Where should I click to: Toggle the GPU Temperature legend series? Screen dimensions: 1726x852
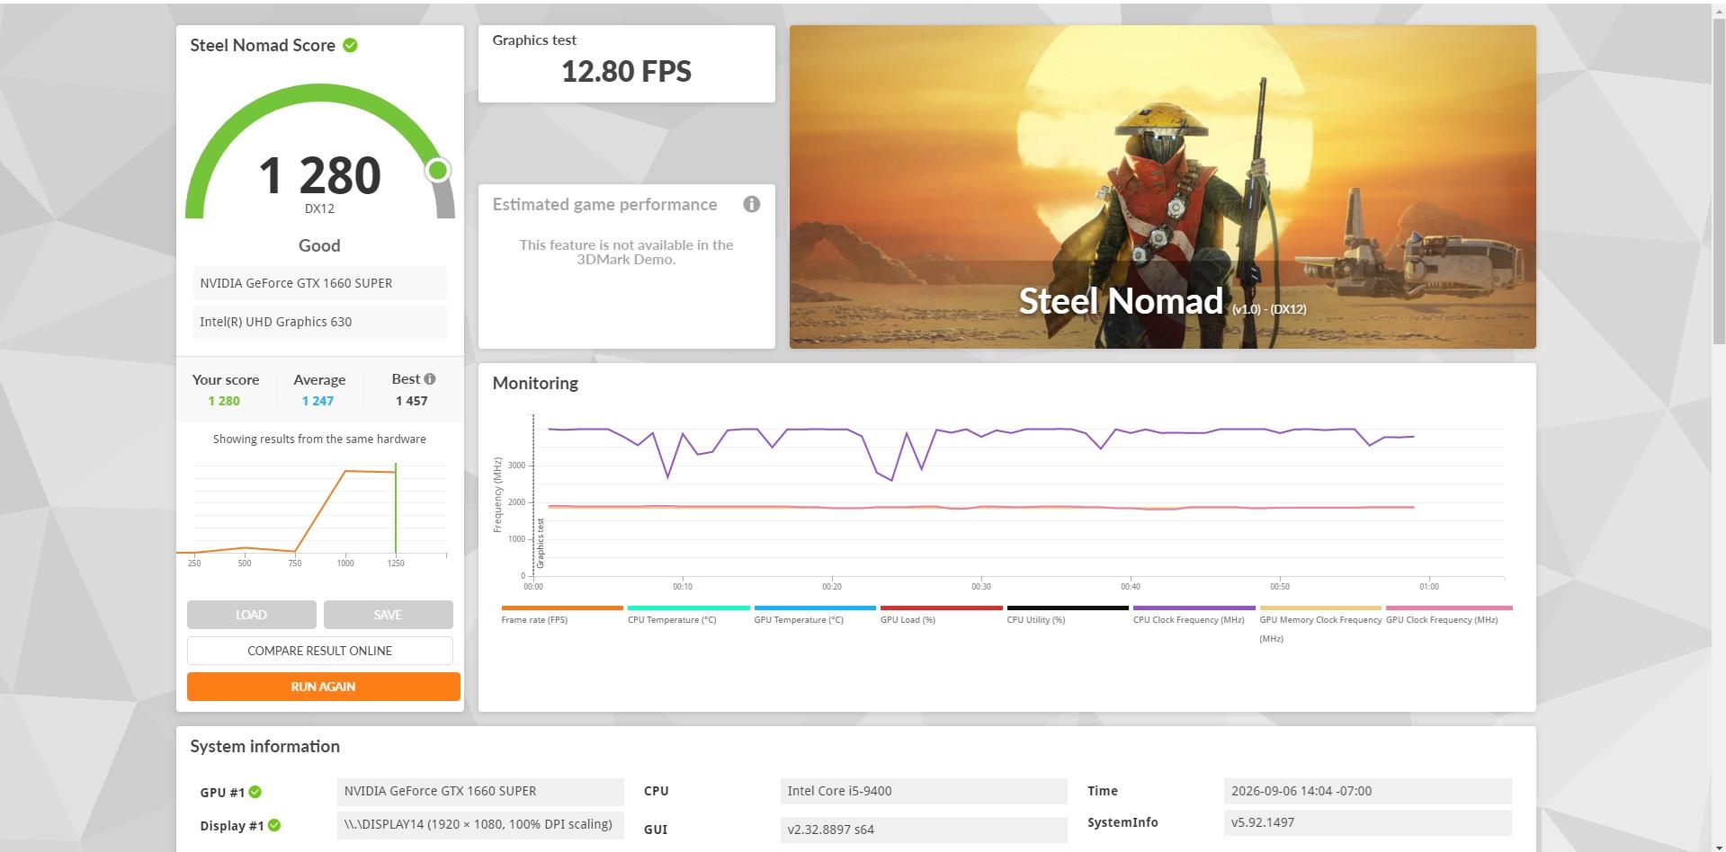815,616
